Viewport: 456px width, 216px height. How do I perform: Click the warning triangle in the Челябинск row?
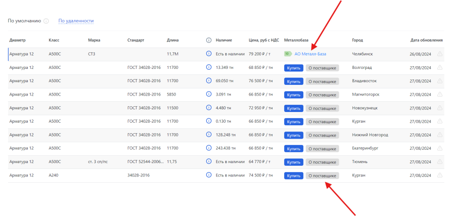pos(440,54)
